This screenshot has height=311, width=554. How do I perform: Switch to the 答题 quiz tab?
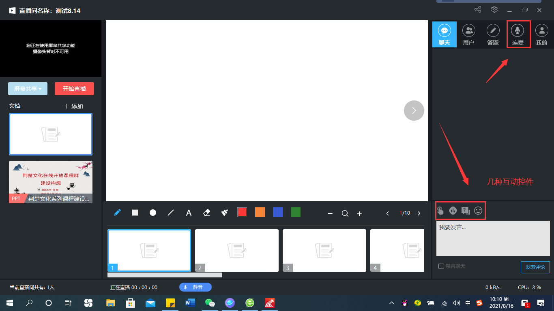pyautogui.click(x=493, y=35)
